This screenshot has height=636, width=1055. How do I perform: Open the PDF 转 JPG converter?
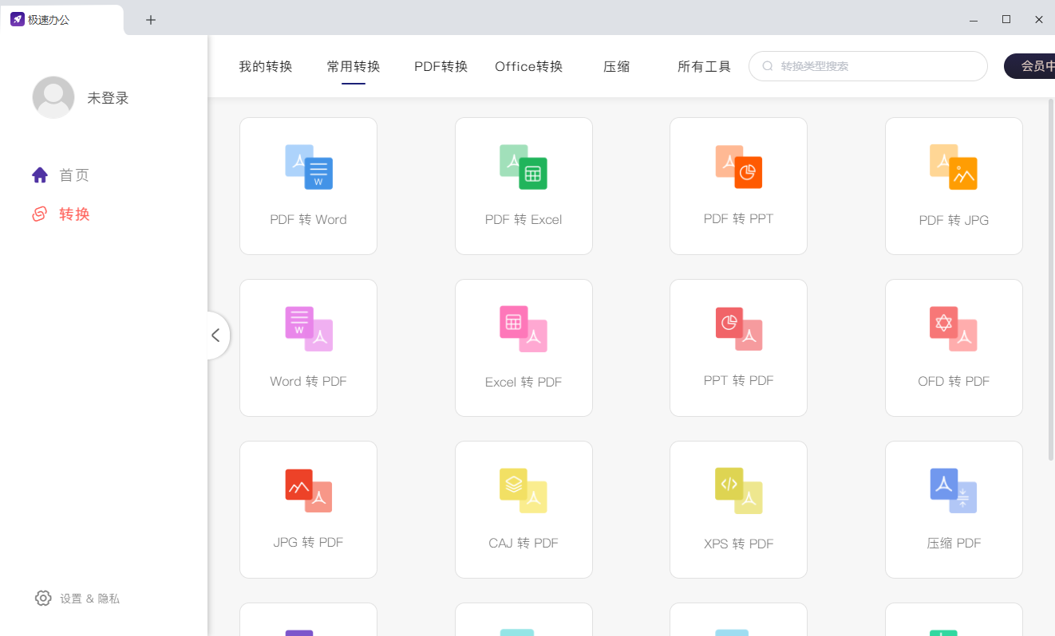pyautogui.click(x=954, y=186)
